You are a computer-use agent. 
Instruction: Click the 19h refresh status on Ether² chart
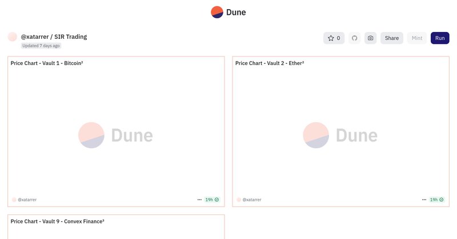[x=436, y=200]
